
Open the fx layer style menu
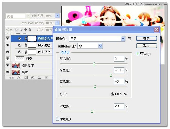point(19,78)
